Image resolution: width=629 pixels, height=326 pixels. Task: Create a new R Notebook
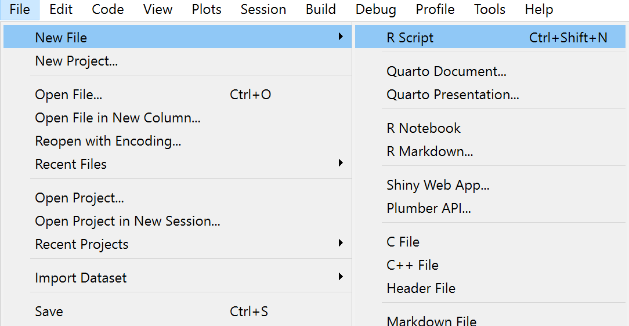(x=490, y=128)
